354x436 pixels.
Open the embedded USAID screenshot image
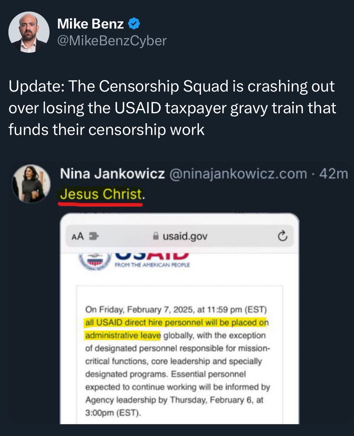point(179,319)
